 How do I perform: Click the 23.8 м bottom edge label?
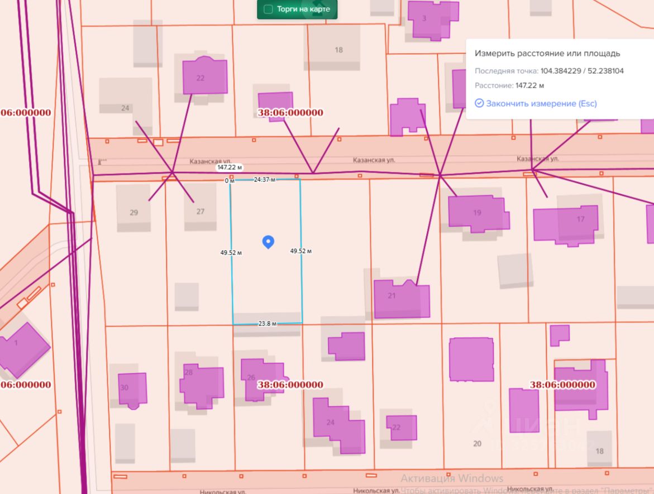pyautogui.click(x=268, y=324)
